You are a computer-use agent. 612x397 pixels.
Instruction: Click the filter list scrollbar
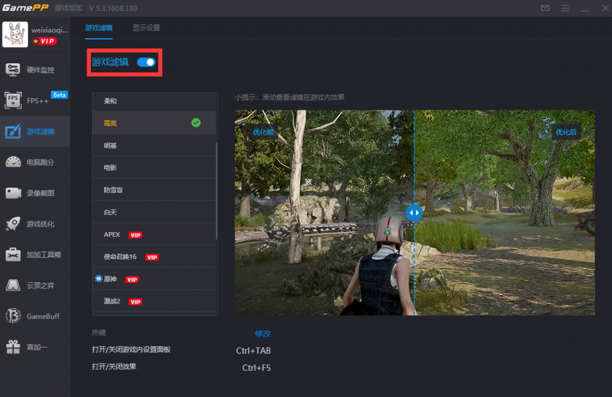click(x=216, y=191)
